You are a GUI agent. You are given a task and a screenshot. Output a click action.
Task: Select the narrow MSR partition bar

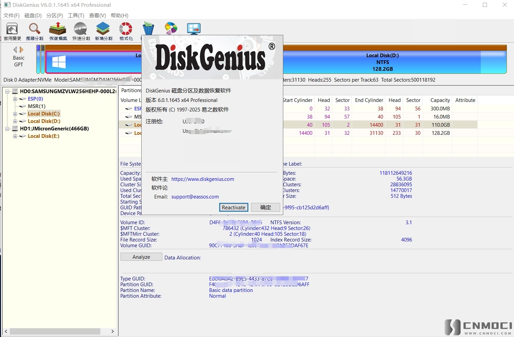42,59
